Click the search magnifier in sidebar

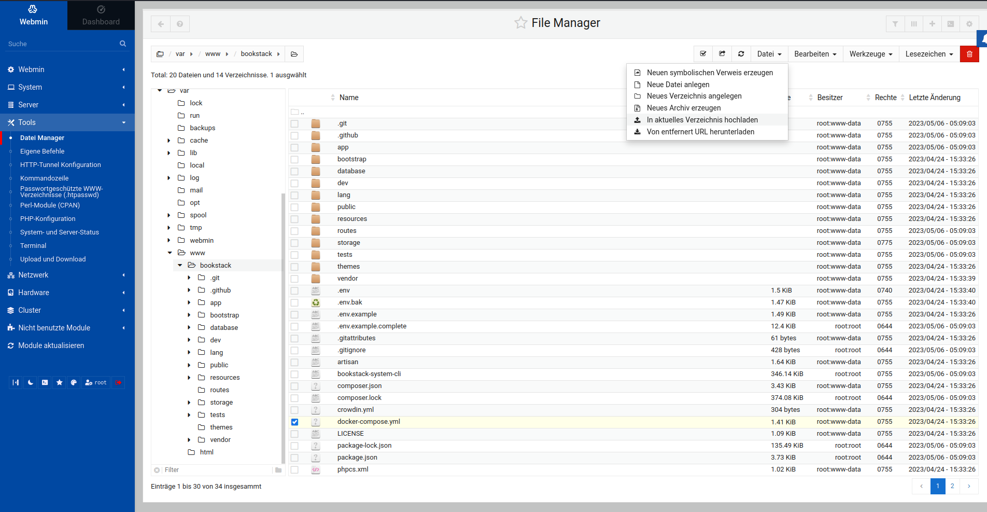(123, 44)
